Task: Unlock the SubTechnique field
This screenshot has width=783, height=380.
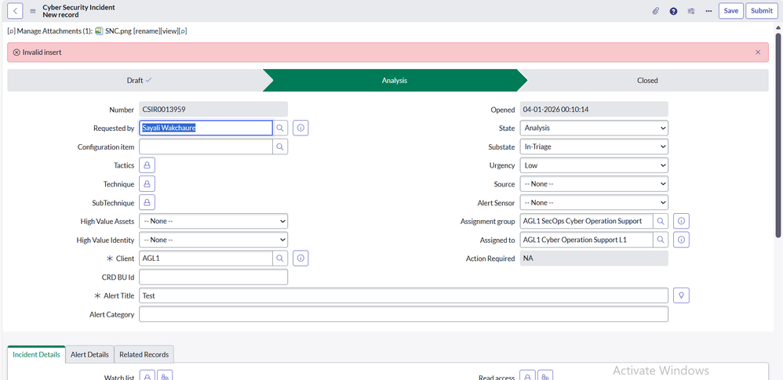Action: [147, 202]
